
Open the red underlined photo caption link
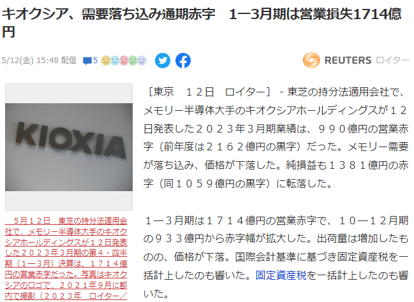coord(66,259)
